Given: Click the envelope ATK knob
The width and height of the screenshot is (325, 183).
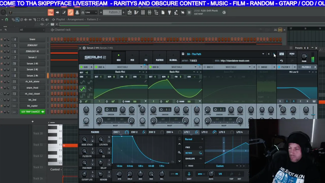Looking at the screenshot, I should [x=119, y=174].
